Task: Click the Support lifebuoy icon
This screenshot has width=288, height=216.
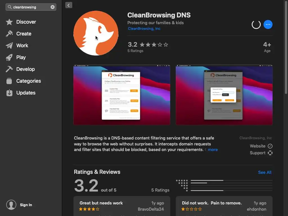Action: [x=270, y=153]
